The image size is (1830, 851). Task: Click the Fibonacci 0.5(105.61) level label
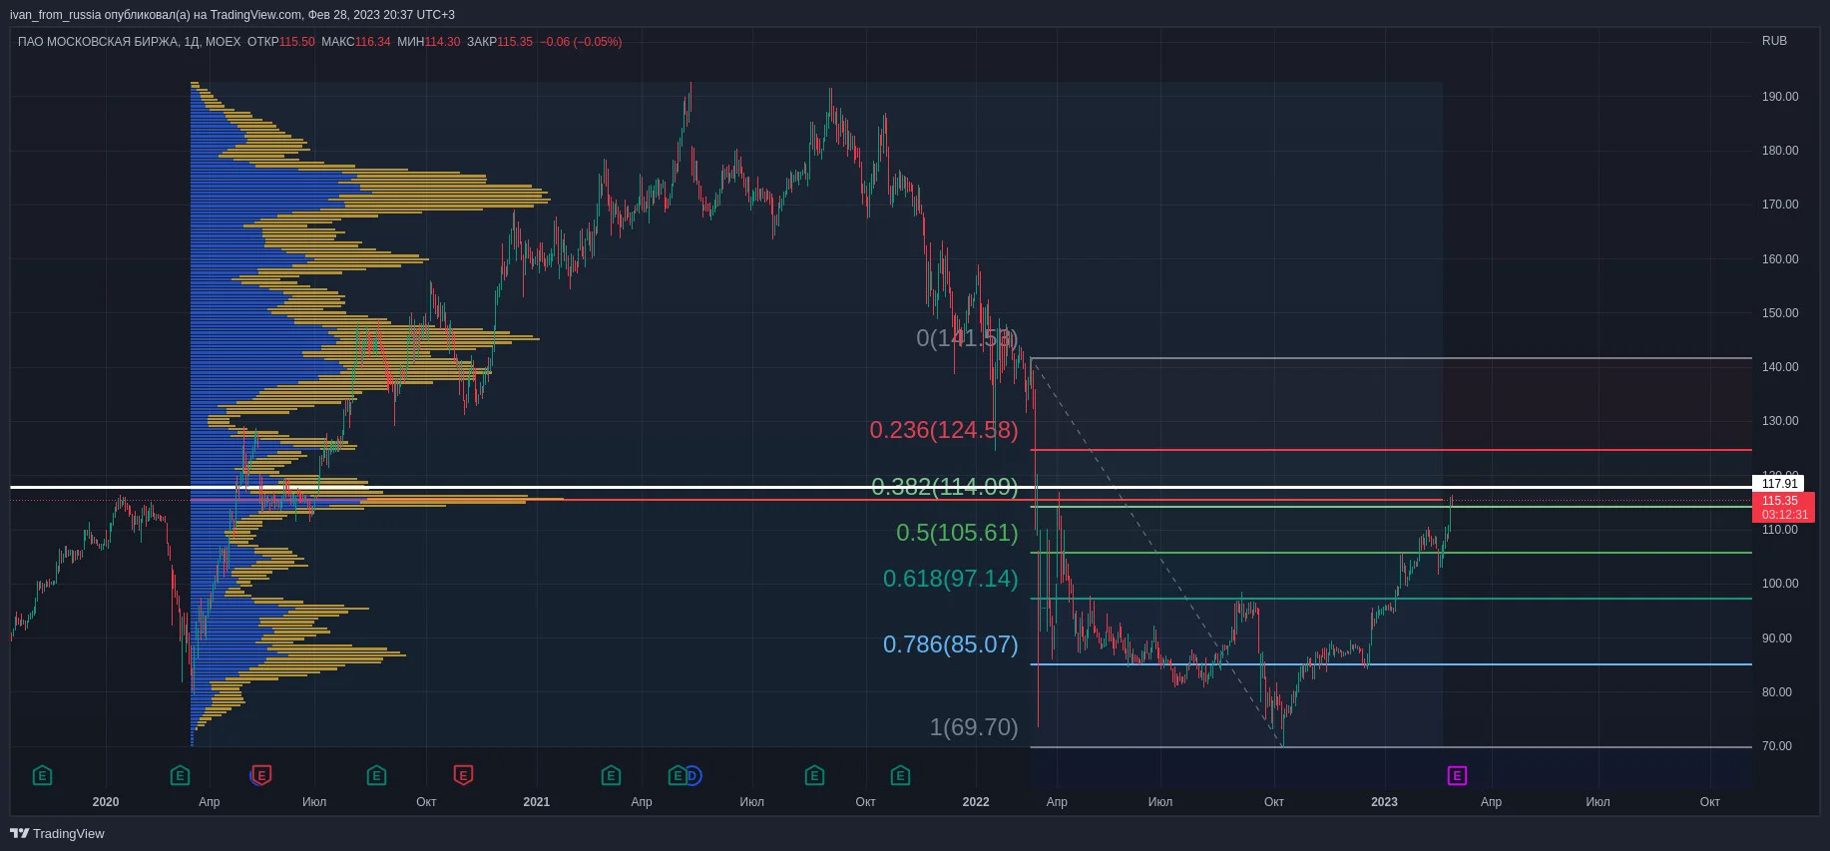coord(957,533)
